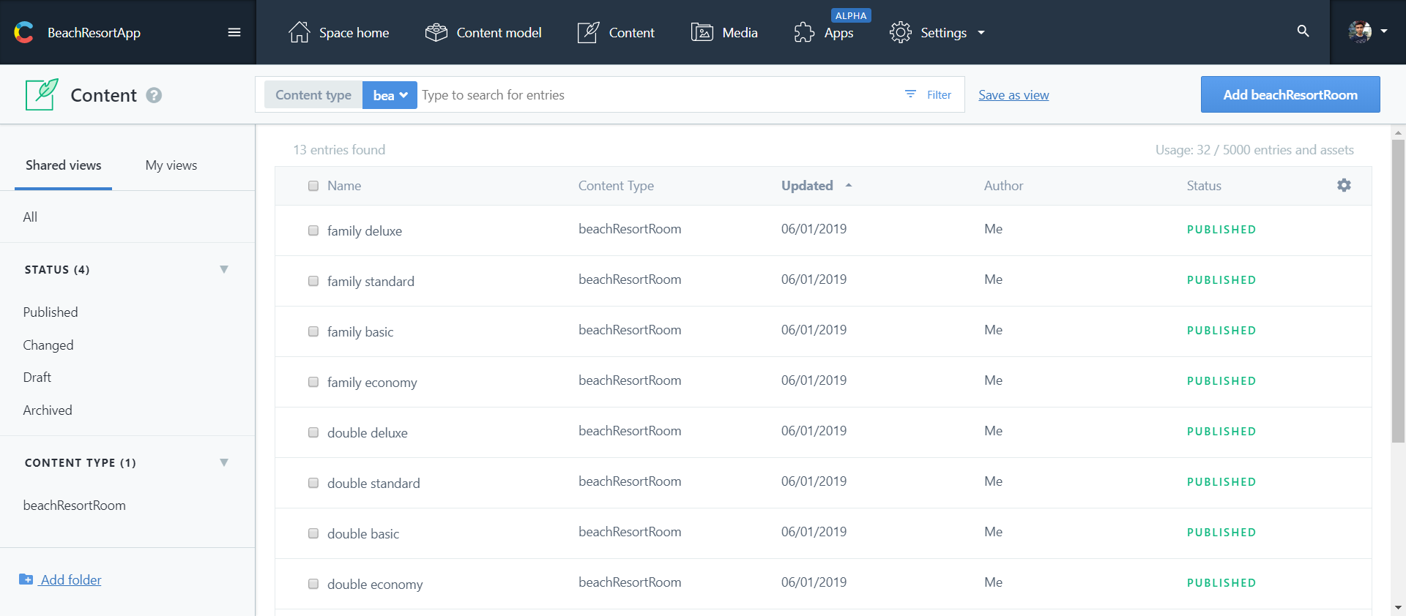Open the 'double standard' entry
This screenshot has width=1406, height=616.
[x=373, y=484]
